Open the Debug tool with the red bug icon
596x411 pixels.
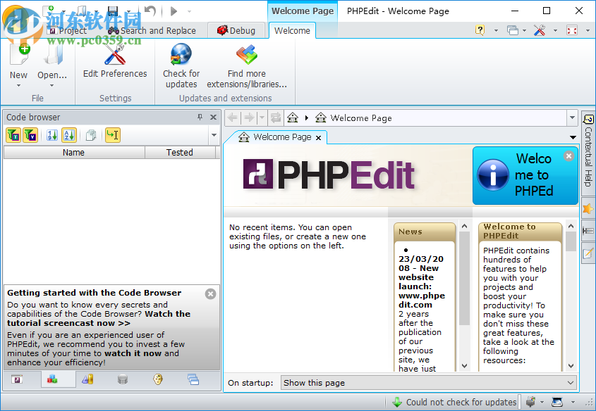point(236,30)
